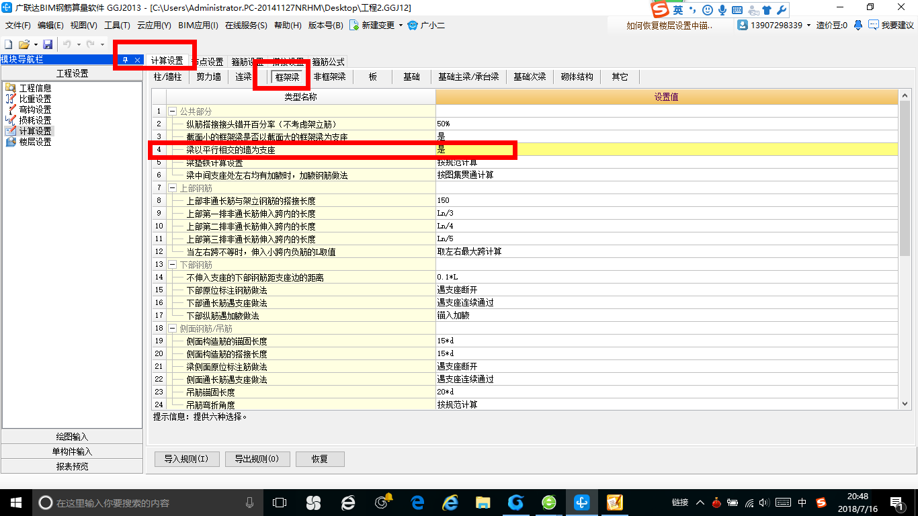Click the table scroll-down arrow
Screen dimensions: 918x516
point(905,403)
